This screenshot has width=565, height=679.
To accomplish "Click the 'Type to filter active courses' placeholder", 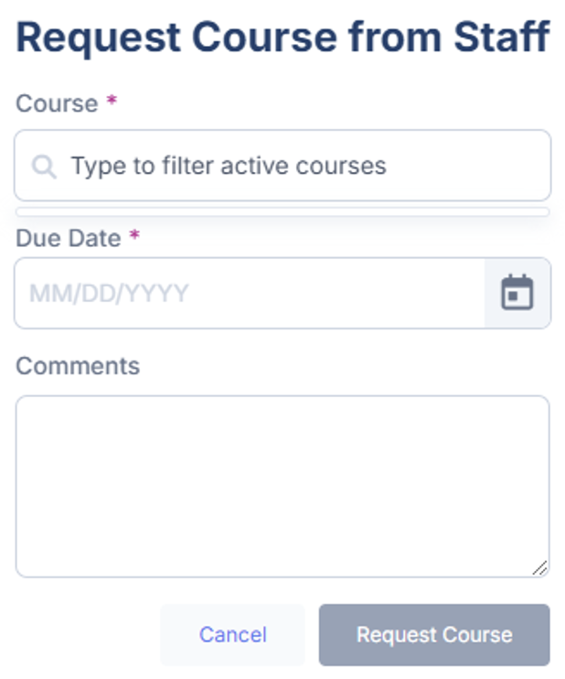I will 229,167.
